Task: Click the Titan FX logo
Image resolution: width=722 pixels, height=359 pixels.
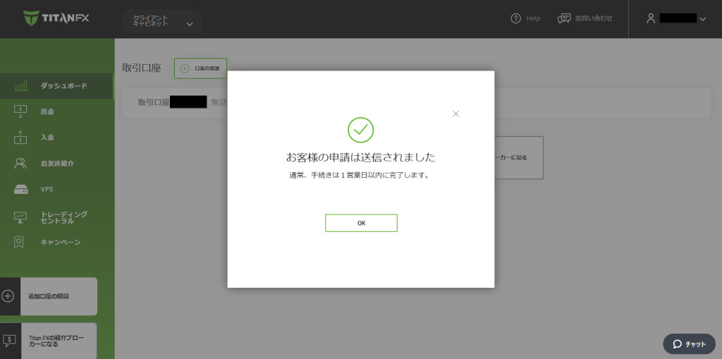Action: point(56,18)
